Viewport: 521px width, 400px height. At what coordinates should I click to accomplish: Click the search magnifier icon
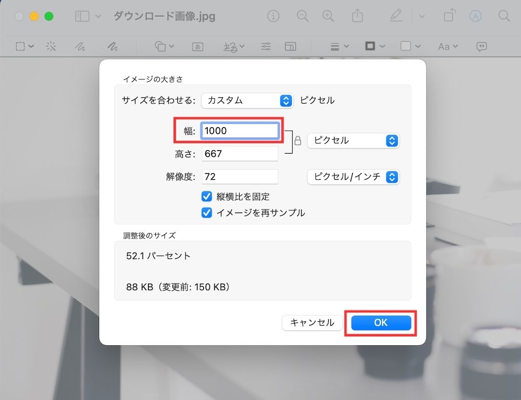click(x=504, y=16)
